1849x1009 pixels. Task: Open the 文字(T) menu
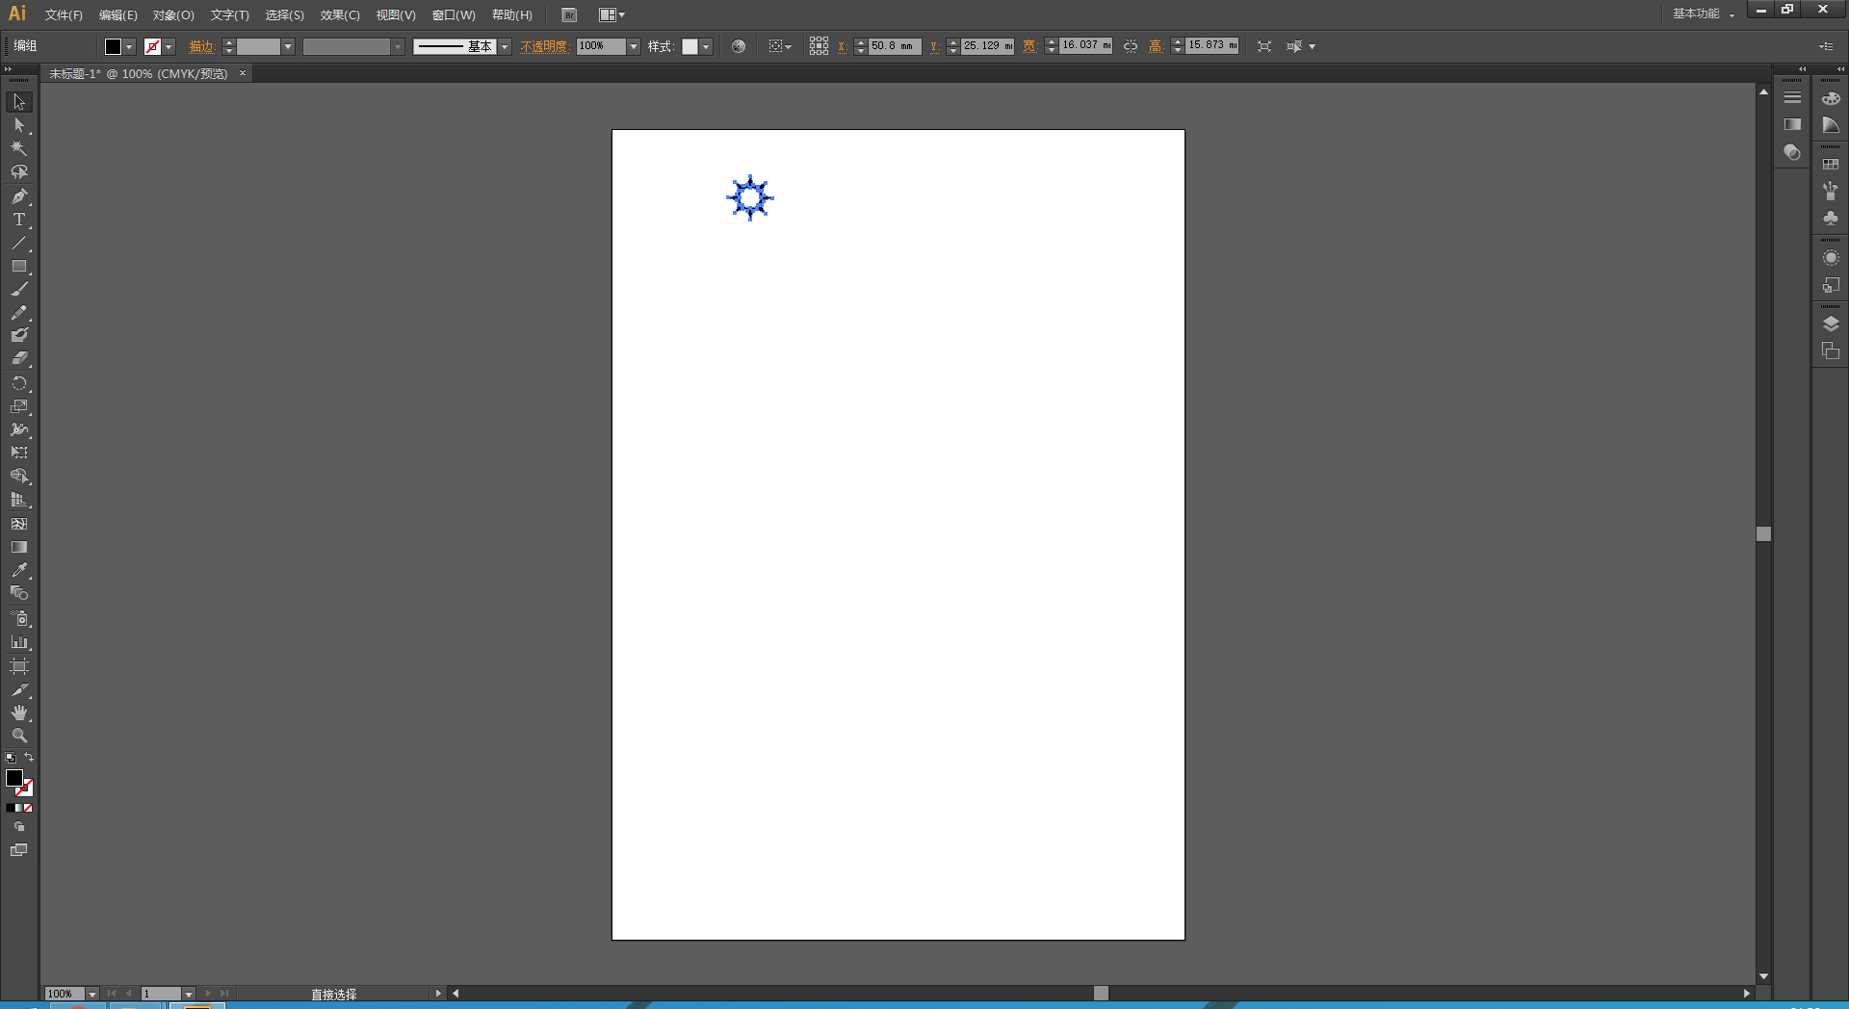(229, 15)
